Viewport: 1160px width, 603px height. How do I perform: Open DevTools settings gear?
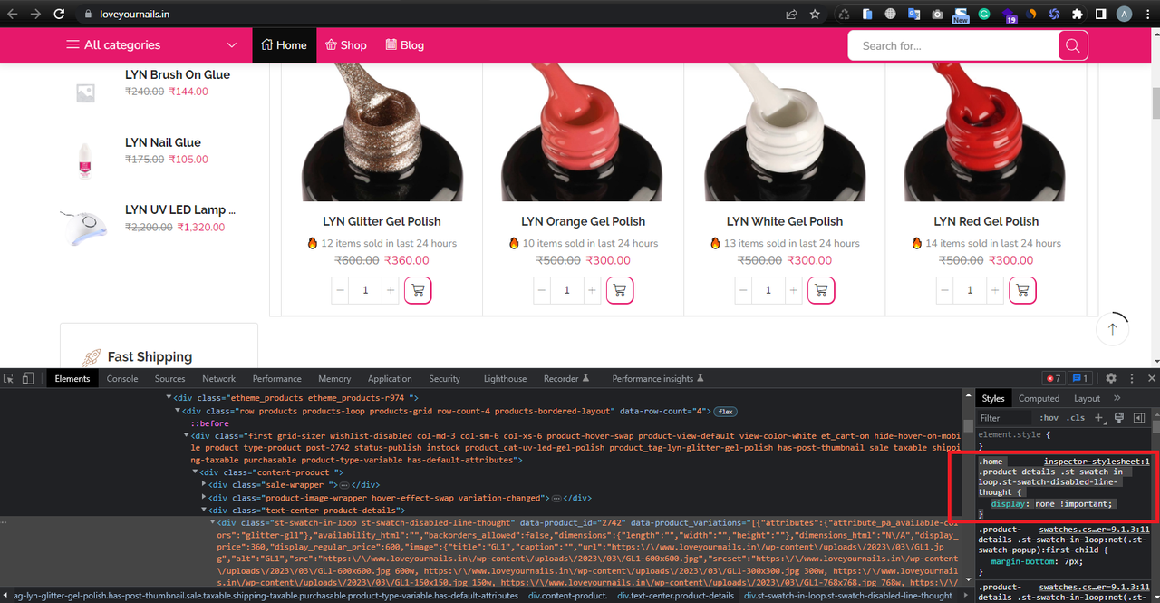point(1111,378)
